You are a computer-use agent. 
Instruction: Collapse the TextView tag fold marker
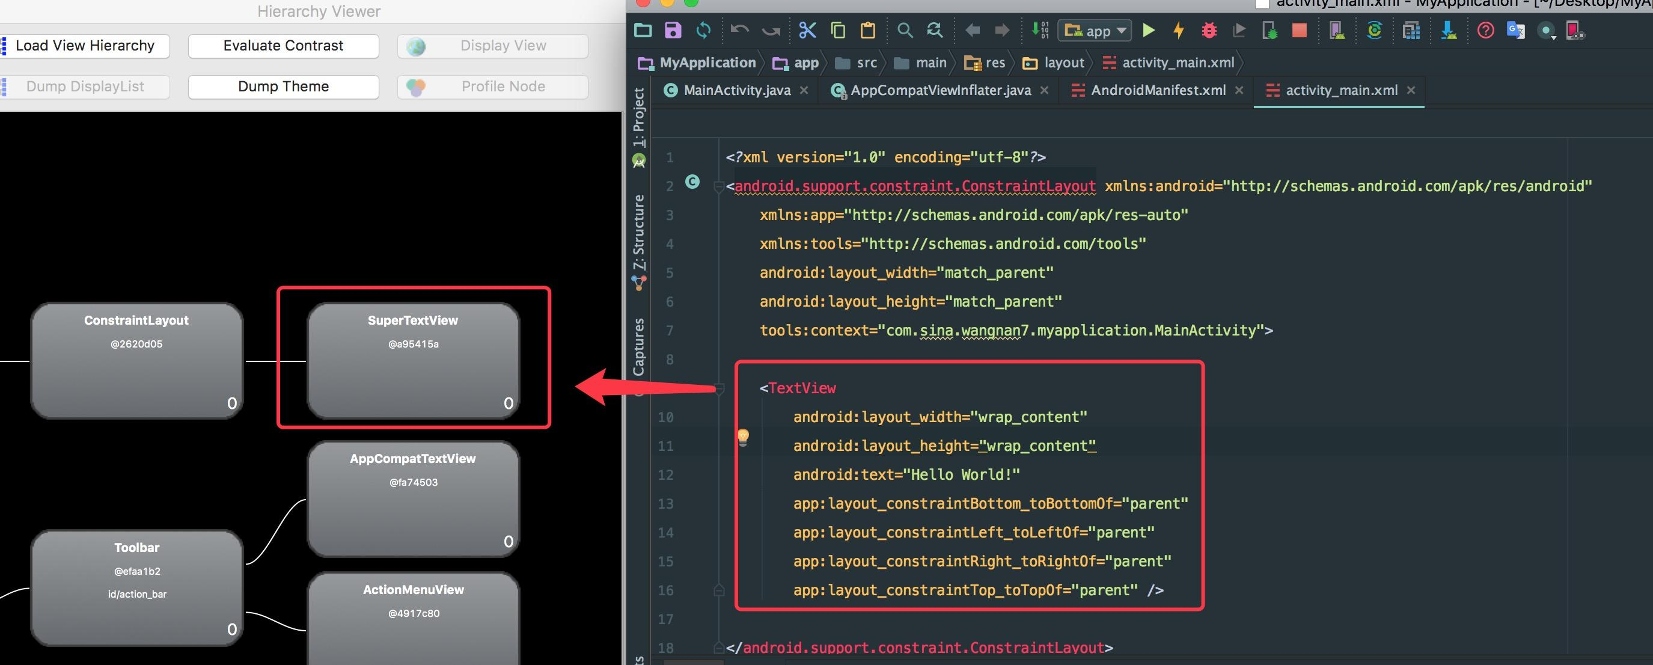tap(720, 388)
